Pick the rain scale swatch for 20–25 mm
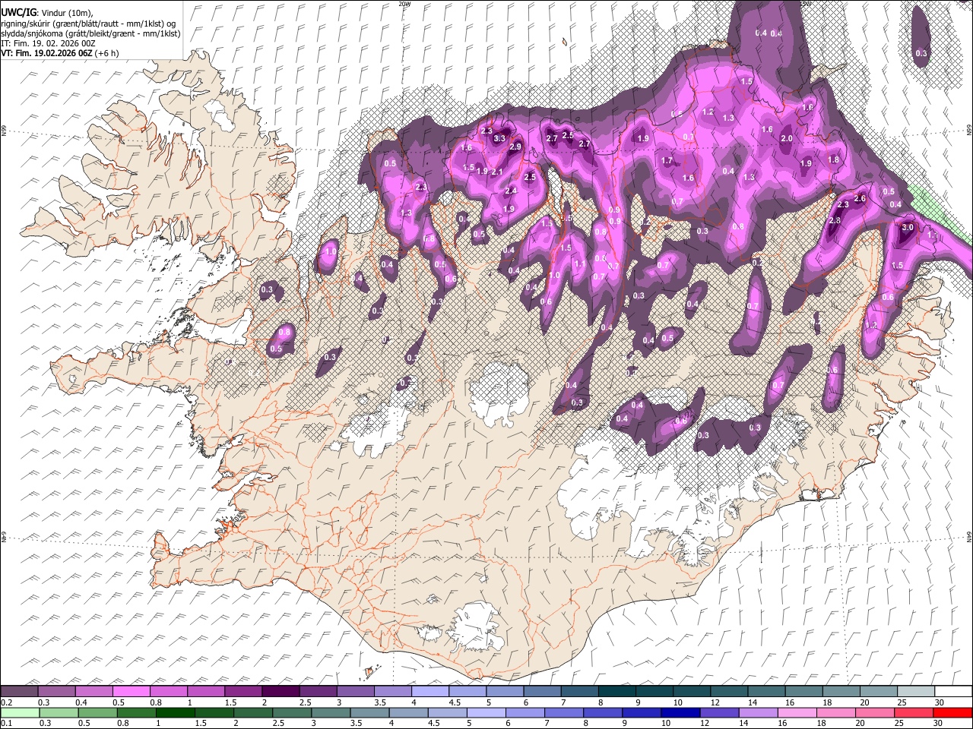This screenshot has width=973, height=729. coord(875,712)
